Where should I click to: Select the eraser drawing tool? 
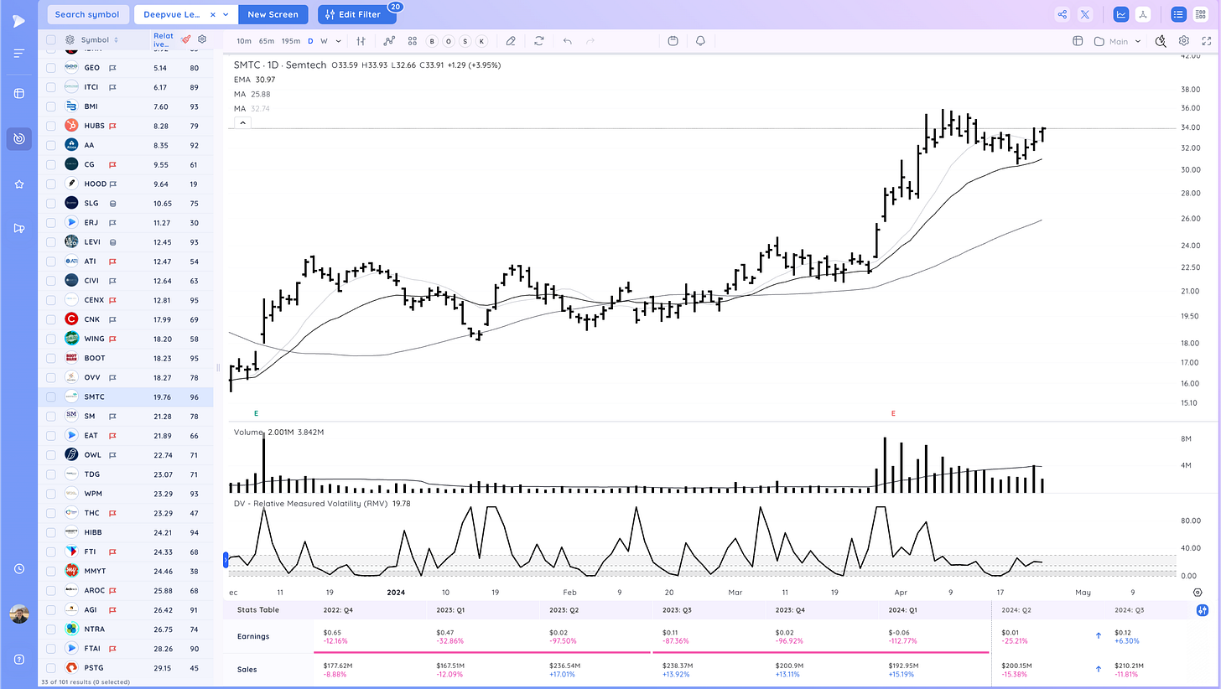click(511, 40)
